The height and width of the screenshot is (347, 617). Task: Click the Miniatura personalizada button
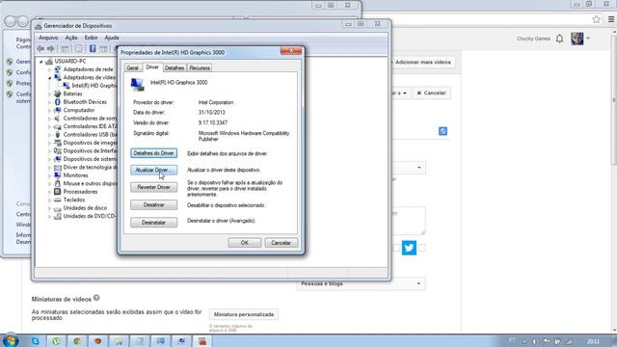pos(244,314)
